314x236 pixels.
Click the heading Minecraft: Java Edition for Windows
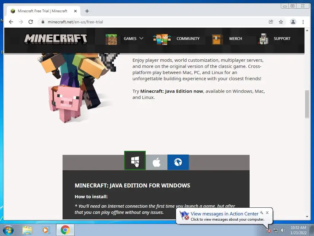click(x=132, y=185)
